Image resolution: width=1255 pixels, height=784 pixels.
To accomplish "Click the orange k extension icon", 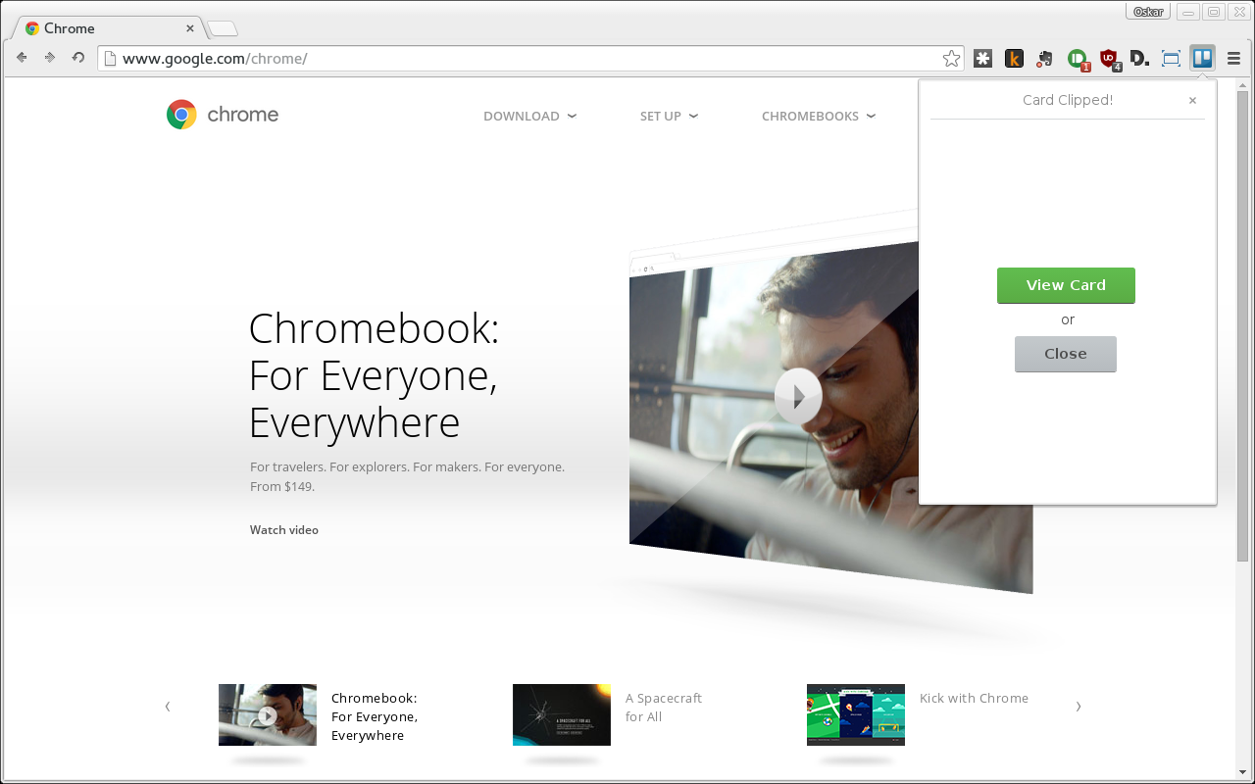I will 1014,59.
